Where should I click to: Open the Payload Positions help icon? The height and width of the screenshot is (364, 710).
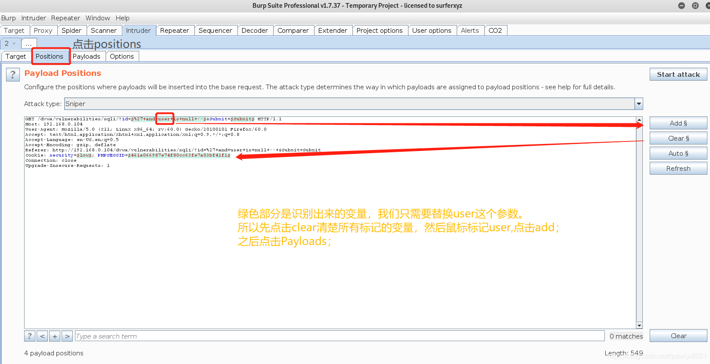point(12,75)
